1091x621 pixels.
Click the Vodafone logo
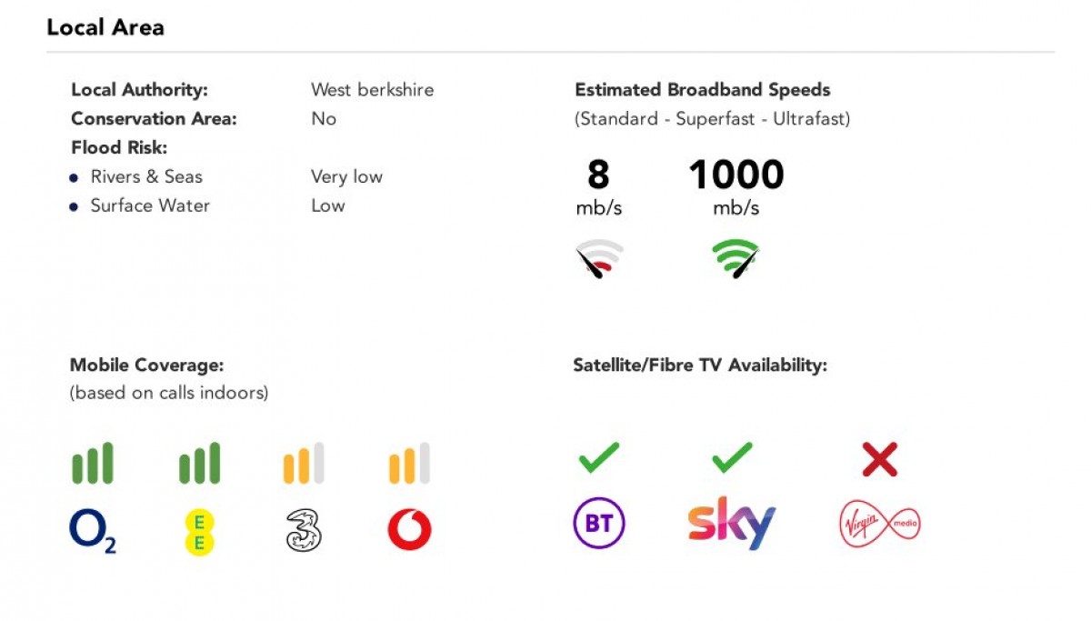point(409,530)
